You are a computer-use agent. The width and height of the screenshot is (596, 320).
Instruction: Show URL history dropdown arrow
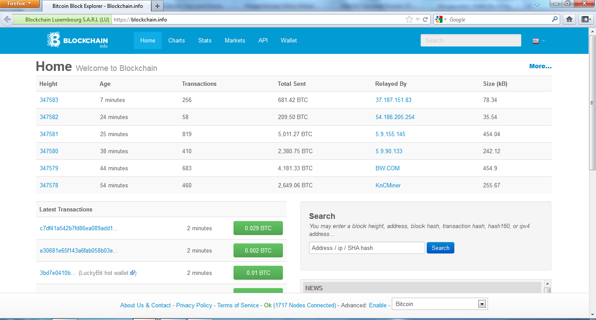pyautogui.click(x=418, y=19)
